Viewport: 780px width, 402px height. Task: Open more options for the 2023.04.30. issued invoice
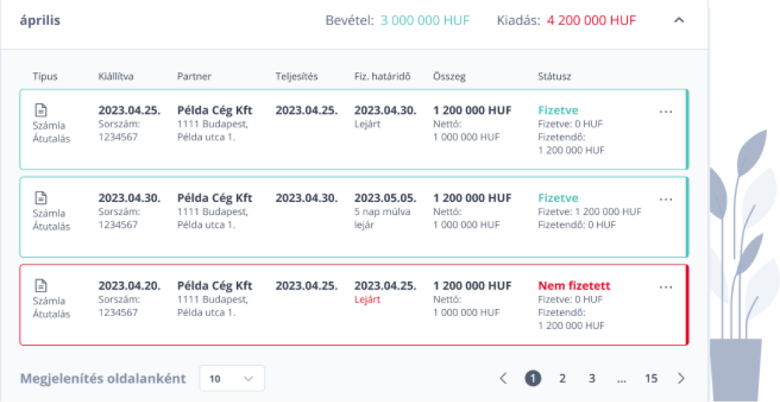click(x=665, y=199)
